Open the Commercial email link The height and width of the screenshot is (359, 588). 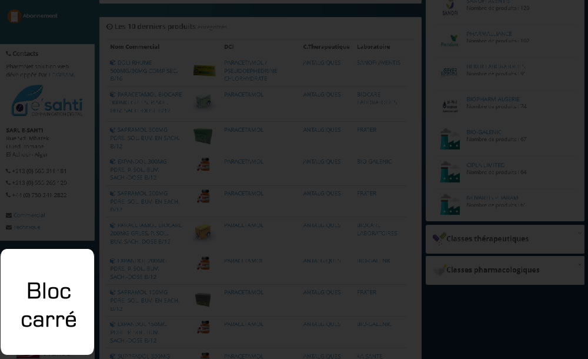tap(29, 215)
